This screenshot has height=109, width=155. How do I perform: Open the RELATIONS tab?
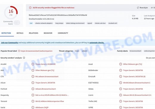pyautogui.click(x=33, y=33)
